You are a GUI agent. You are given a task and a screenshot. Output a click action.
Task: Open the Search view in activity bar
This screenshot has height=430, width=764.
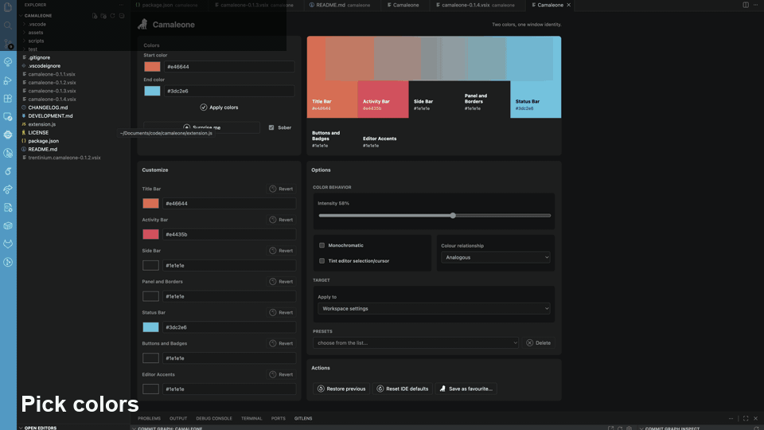coord(8,25)
